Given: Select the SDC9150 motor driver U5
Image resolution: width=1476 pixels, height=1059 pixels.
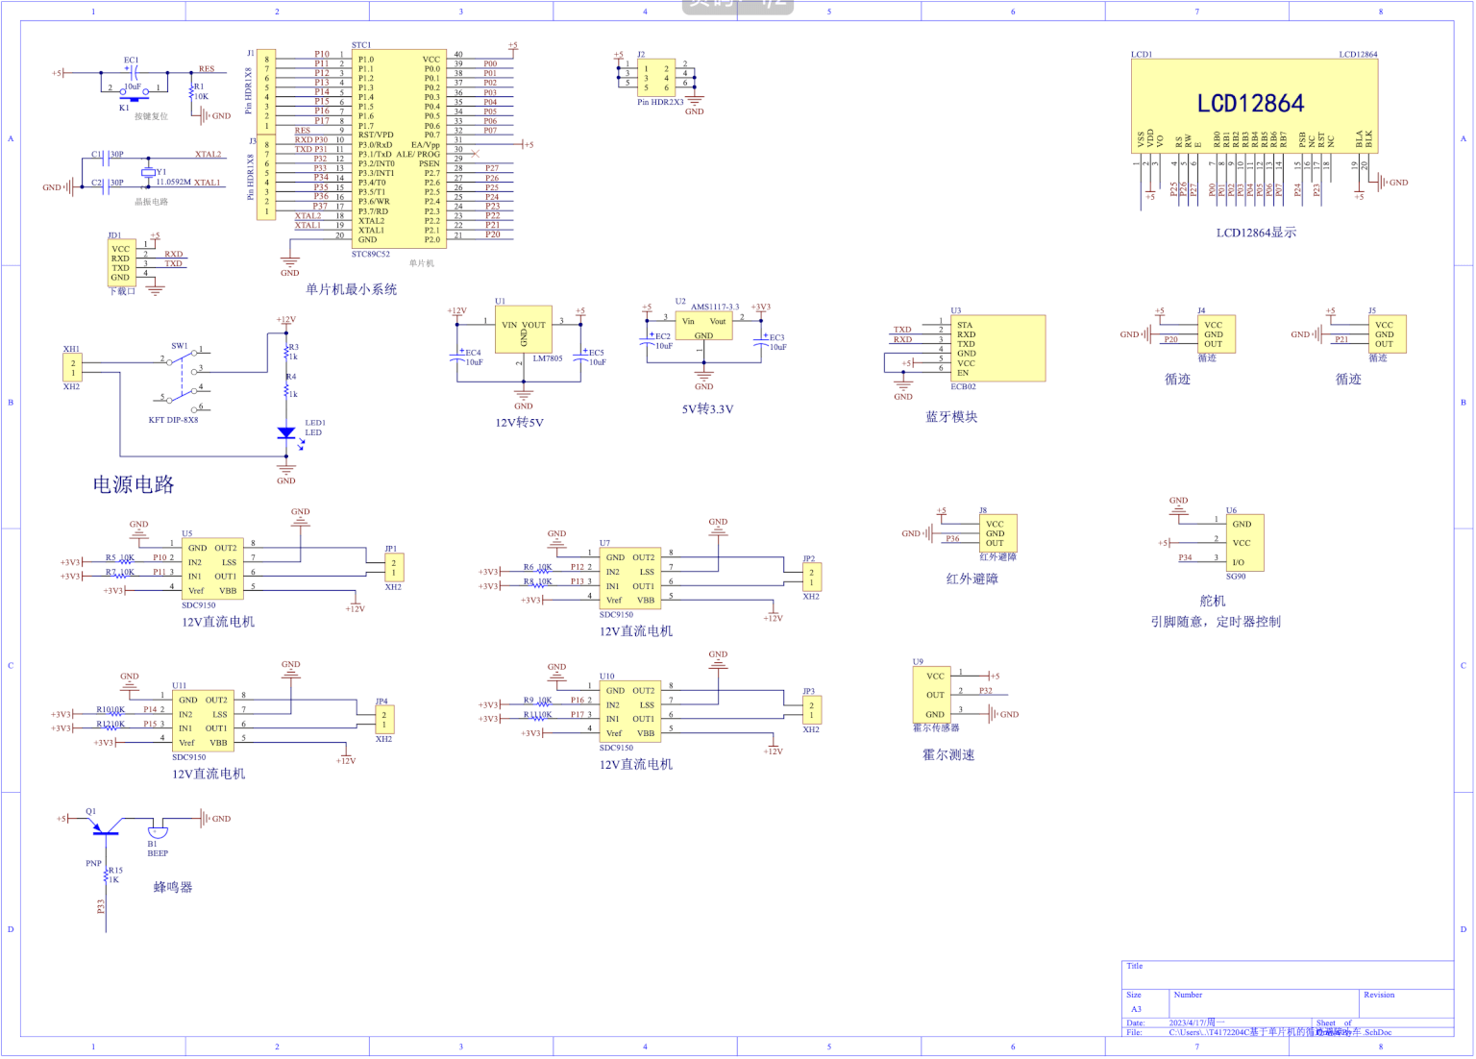Looking at the screenshot, I should 211,569.
